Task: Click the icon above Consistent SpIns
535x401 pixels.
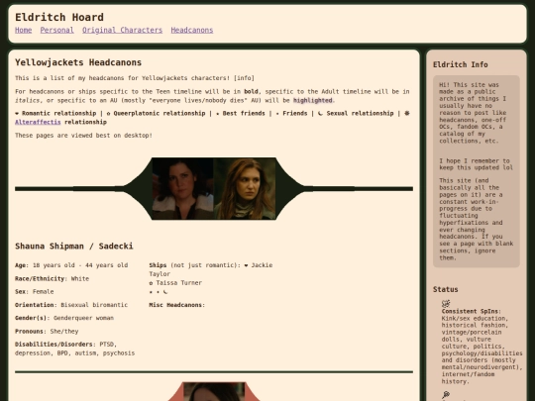Action: click(446, 303)
